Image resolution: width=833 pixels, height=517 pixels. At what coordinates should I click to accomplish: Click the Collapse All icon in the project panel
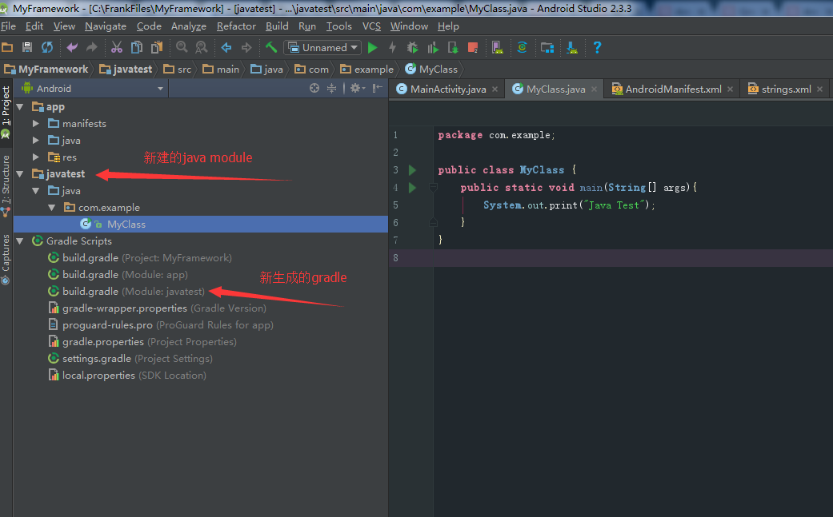pos(331,88)
